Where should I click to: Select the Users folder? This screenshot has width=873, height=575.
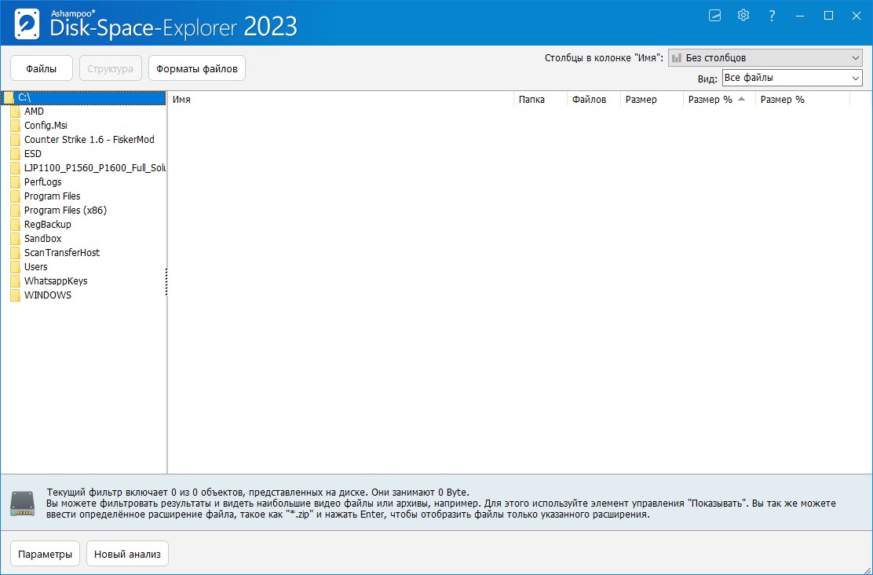point(35,267)
